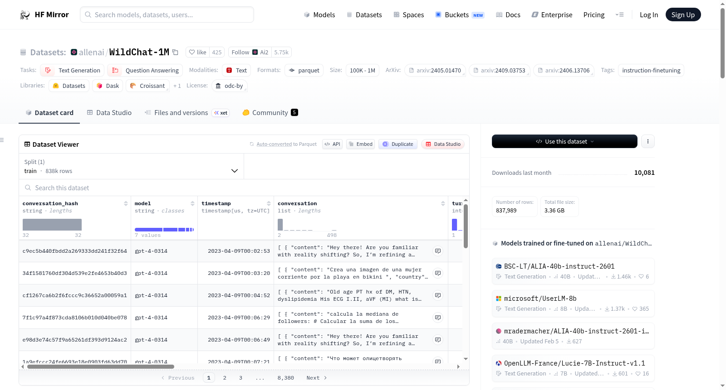
Task: Click the allenai organization avatar icon
Action: click(x=74, y=52)
